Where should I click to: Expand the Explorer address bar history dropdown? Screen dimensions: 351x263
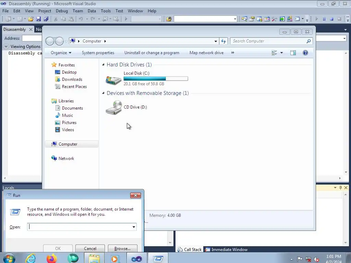pos(216,41)
